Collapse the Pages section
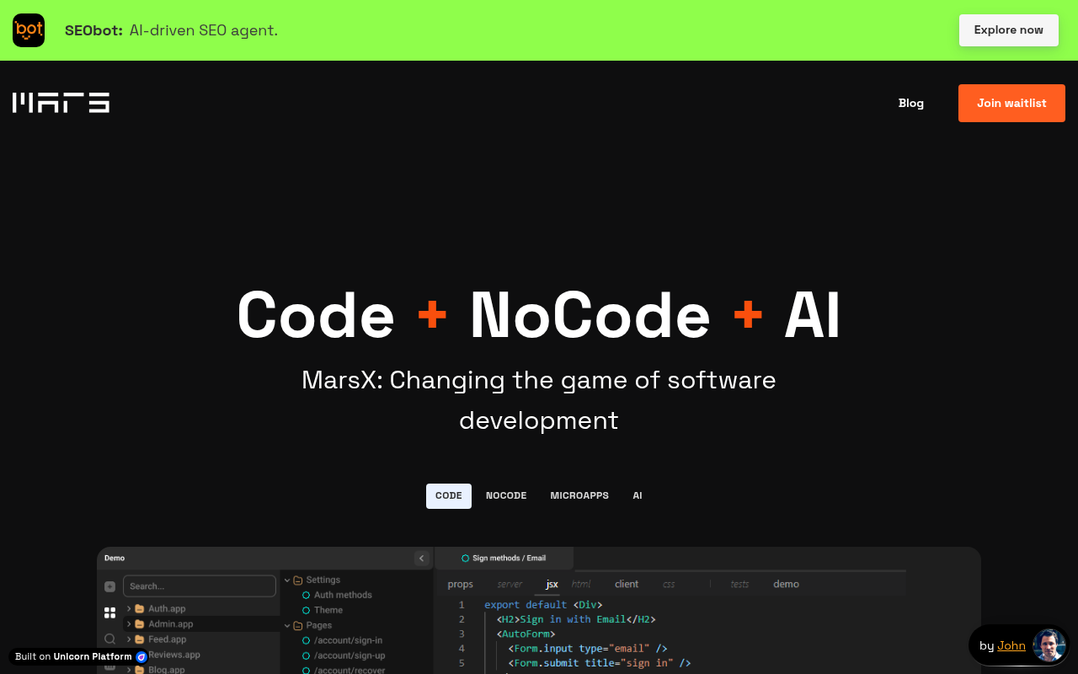Screen dimensions: 1078x674 point(287,625)
